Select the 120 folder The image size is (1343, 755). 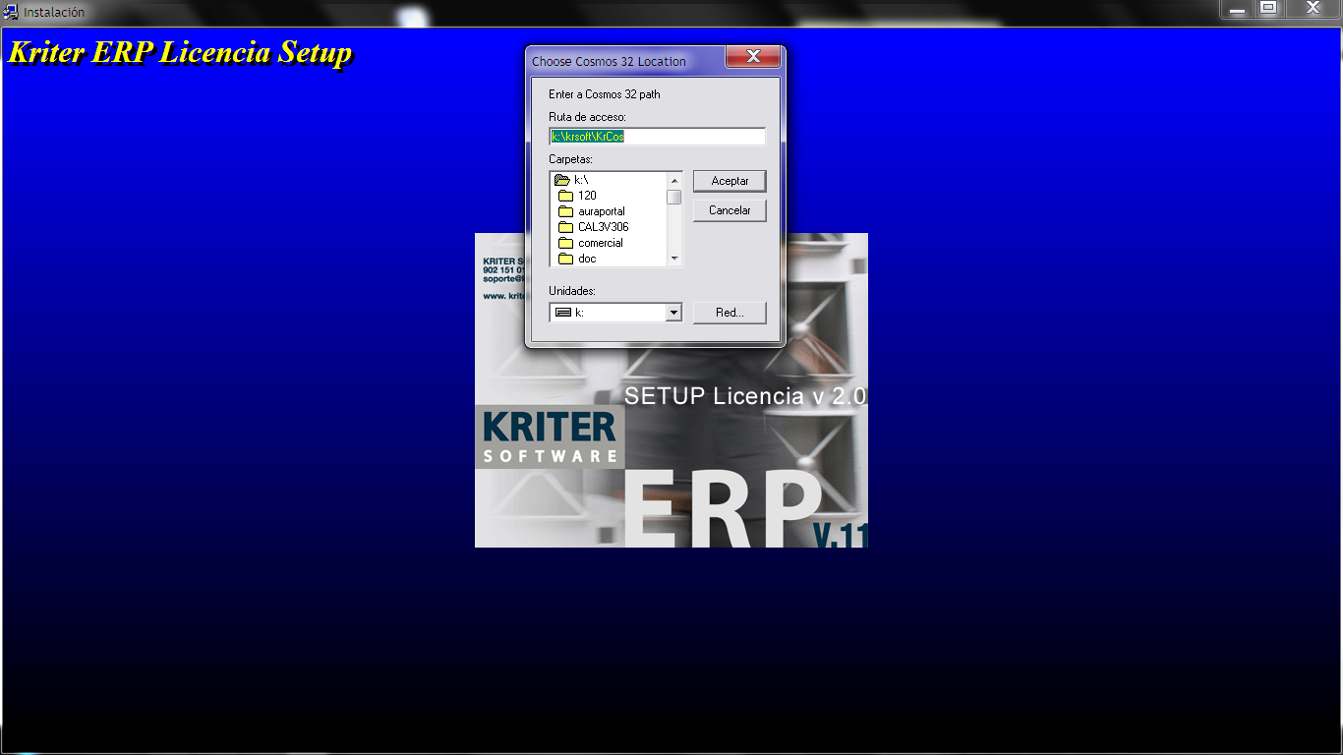(610, 196)
